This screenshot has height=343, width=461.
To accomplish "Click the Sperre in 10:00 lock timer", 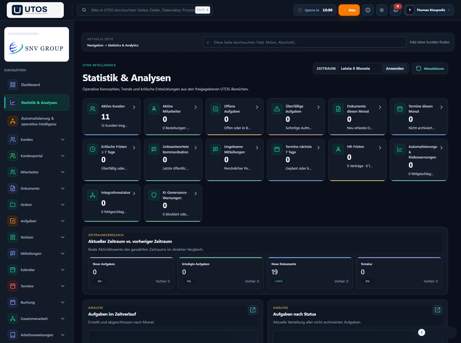I will point(315,10).
